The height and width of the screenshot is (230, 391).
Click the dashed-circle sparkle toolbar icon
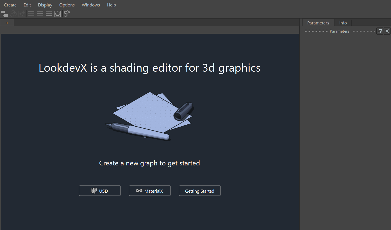(x=13, y=13)
